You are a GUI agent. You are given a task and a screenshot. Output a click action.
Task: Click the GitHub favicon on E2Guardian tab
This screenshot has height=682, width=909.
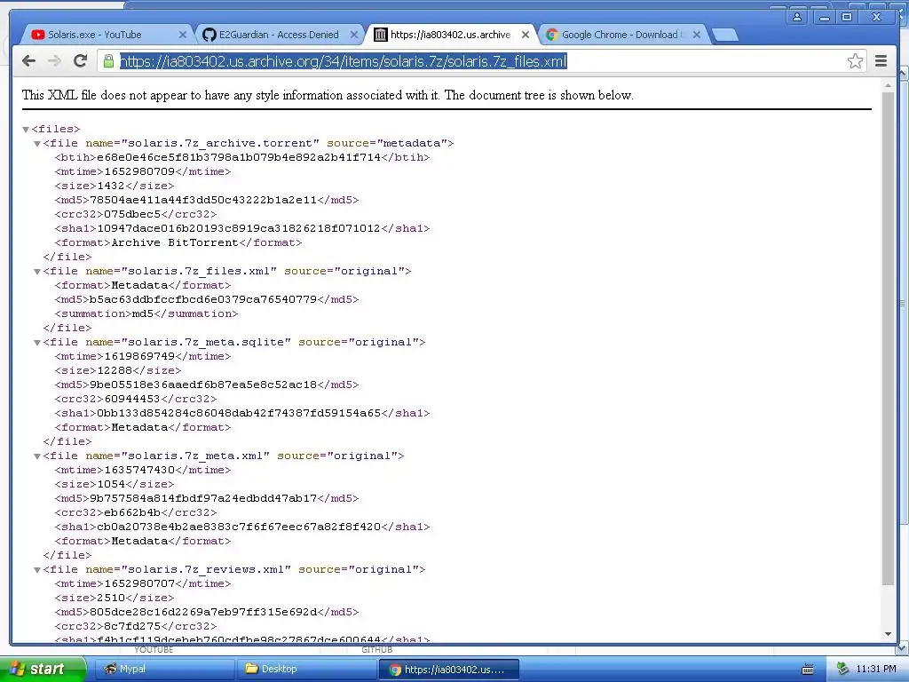coord(209,35)
